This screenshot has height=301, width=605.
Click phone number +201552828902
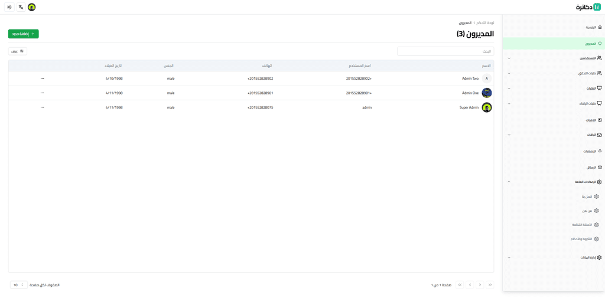pyautogui.click(x=260, y=78)
